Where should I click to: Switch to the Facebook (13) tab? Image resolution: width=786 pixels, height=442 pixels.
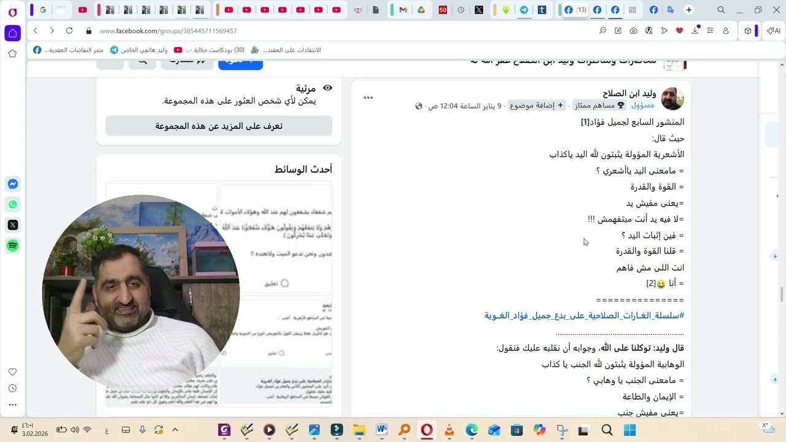(x=575, y=10)
